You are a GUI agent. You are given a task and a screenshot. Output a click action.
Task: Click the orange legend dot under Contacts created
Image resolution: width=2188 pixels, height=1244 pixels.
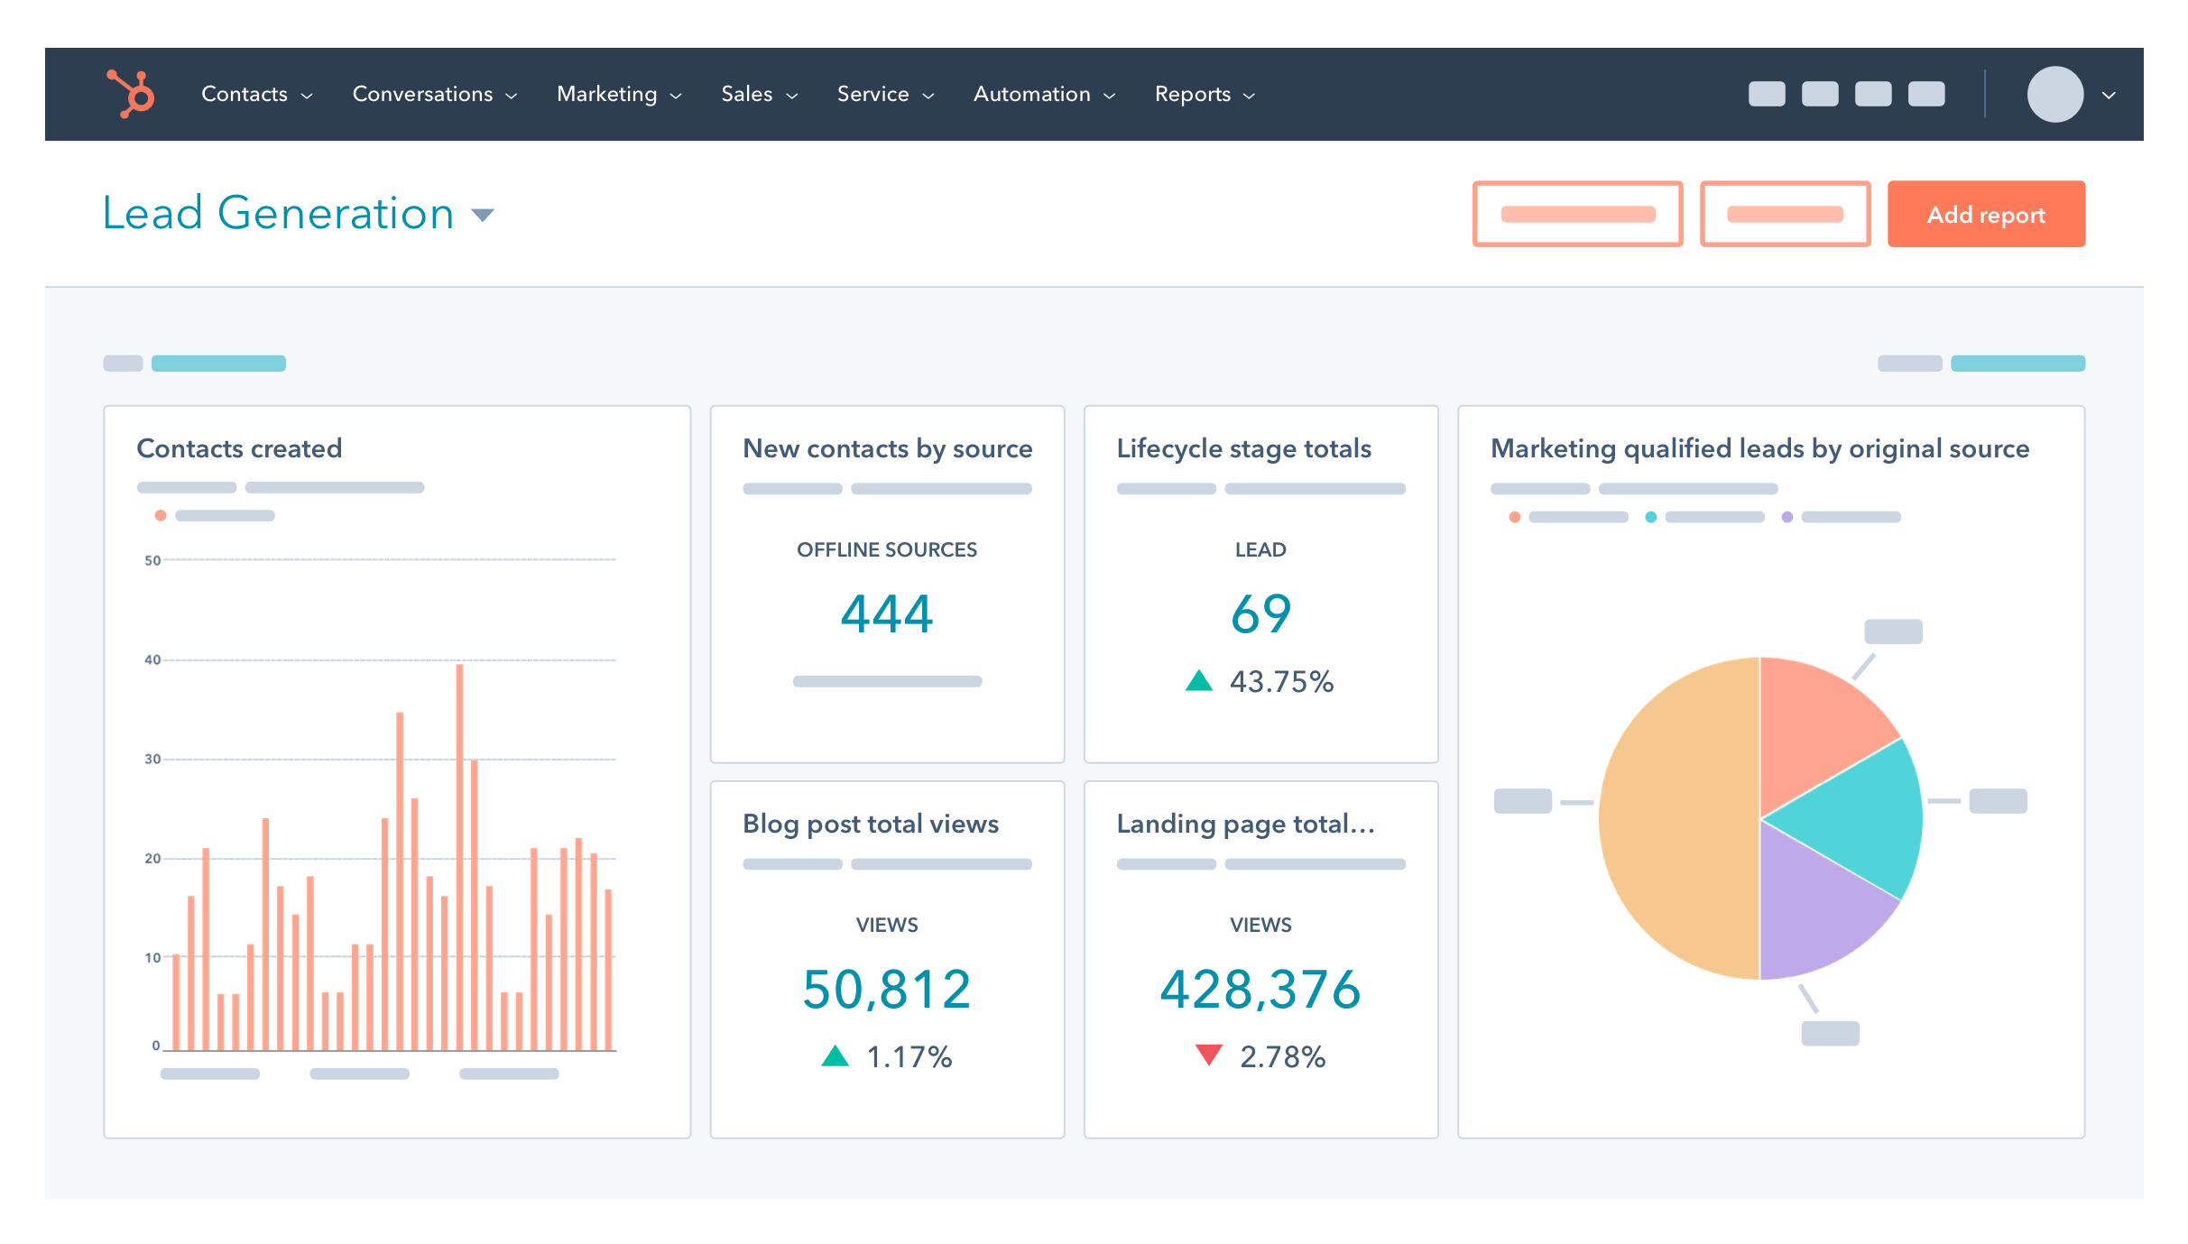click(x=161, y=515)
